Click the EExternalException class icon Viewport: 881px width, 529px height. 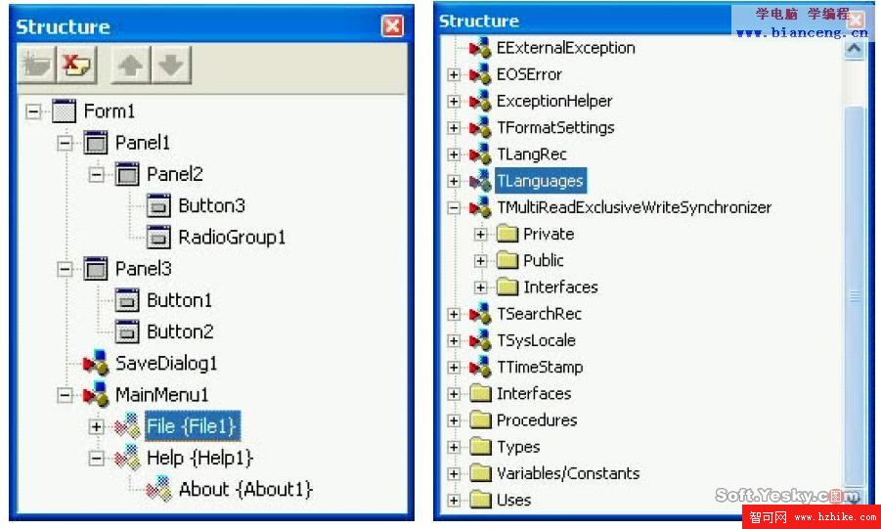[x=480, y=48]
